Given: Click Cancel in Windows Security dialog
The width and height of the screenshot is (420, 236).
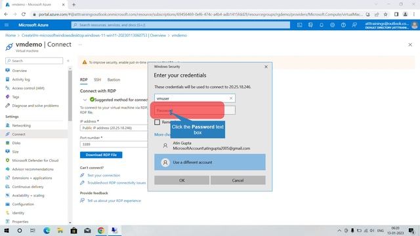Looking at the screenshot, I should (238, 180).
